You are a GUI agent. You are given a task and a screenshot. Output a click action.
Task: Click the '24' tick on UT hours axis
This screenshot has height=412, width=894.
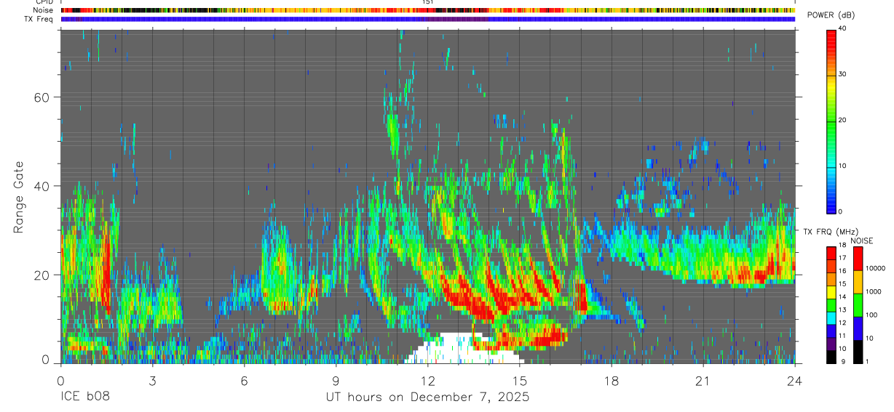coord(795,380)
